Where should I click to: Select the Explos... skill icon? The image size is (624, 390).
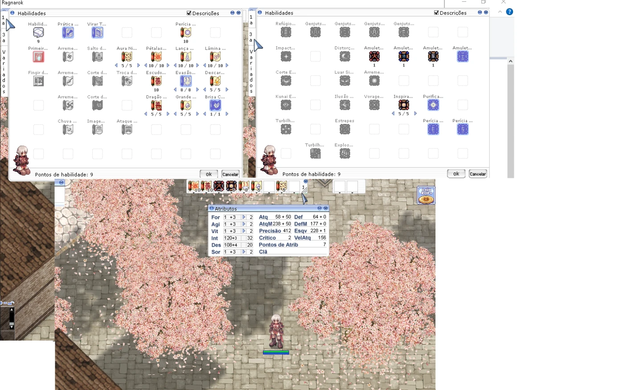pyautogui.click(x=345, y=153)
